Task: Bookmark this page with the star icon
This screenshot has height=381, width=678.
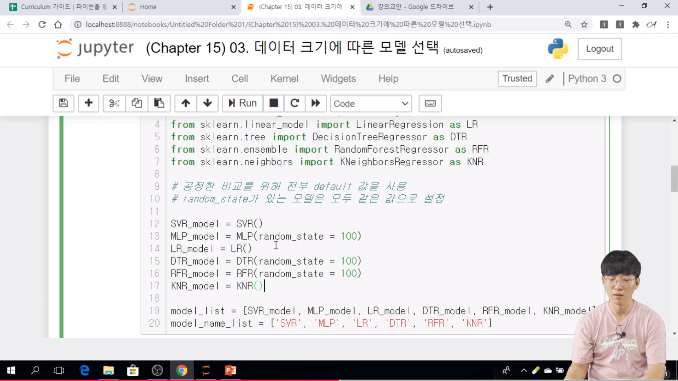Action: coord(584,24)
